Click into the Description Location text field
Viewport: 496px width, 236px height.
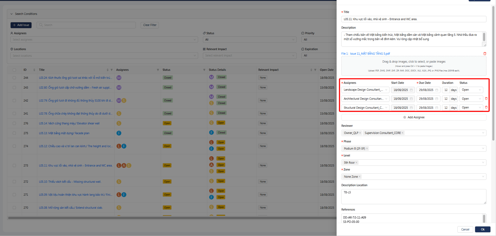[413, 196]
